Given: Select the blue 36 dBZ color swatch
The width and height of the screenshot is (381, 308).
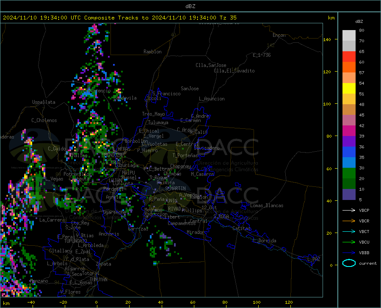Looking at the screenshot, I should (349, 152).
